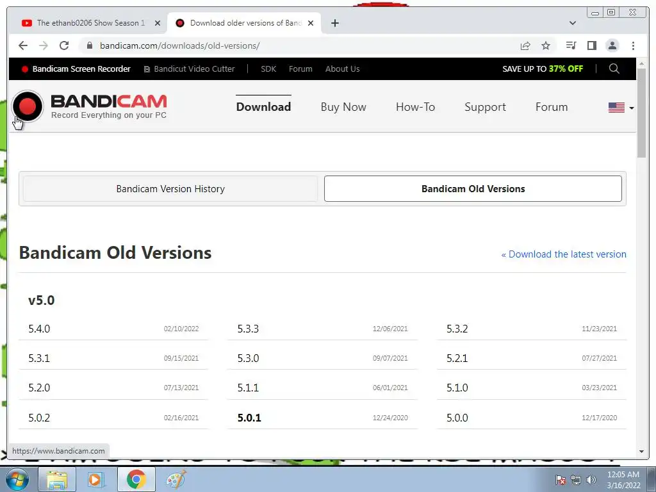The width and height of the screenshot is (656, 492).
Task: Download version 5.3.2
Action: pyautogui.click(x=457, y=329)
